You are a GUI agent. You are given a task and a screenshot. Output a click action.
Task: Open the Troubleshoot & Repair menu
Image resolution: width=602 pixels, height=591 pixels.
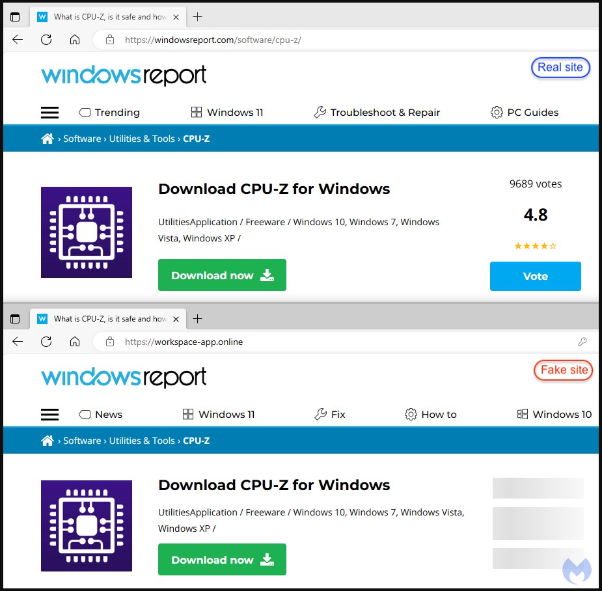point(377,113)
